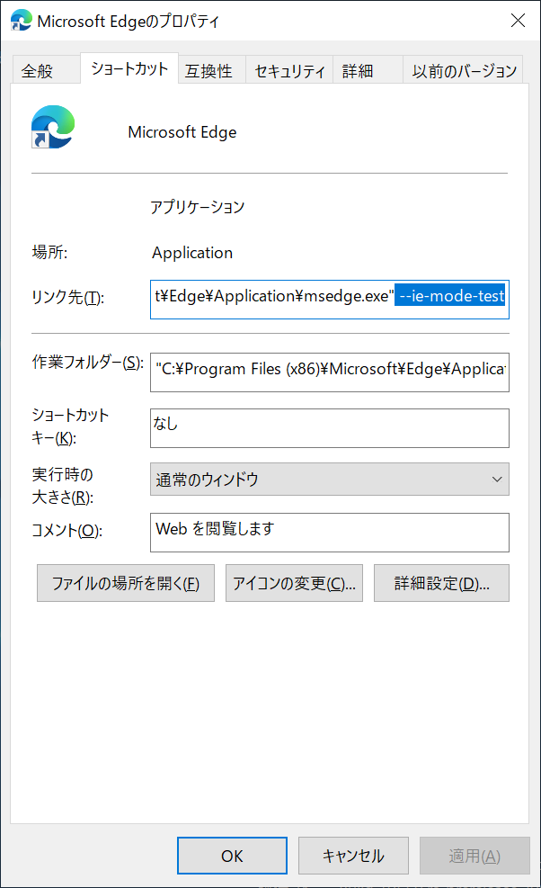The image size is (541, 888).
Task: Close the properties dialog with X
Action: (518, 21)
